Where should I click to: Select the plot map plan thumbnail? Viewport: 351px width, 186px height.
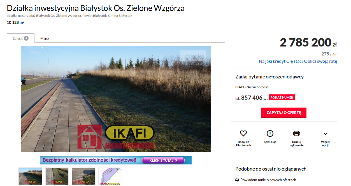pos(110,176)
